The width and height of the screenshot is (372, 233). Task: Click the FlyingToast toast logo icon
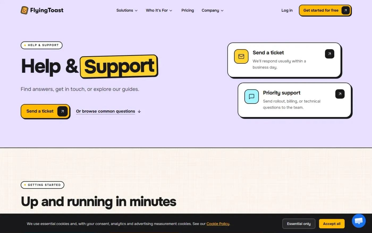(24, 10)
